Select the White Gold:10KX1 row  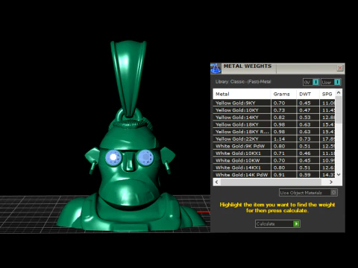[x=274, y=153]
